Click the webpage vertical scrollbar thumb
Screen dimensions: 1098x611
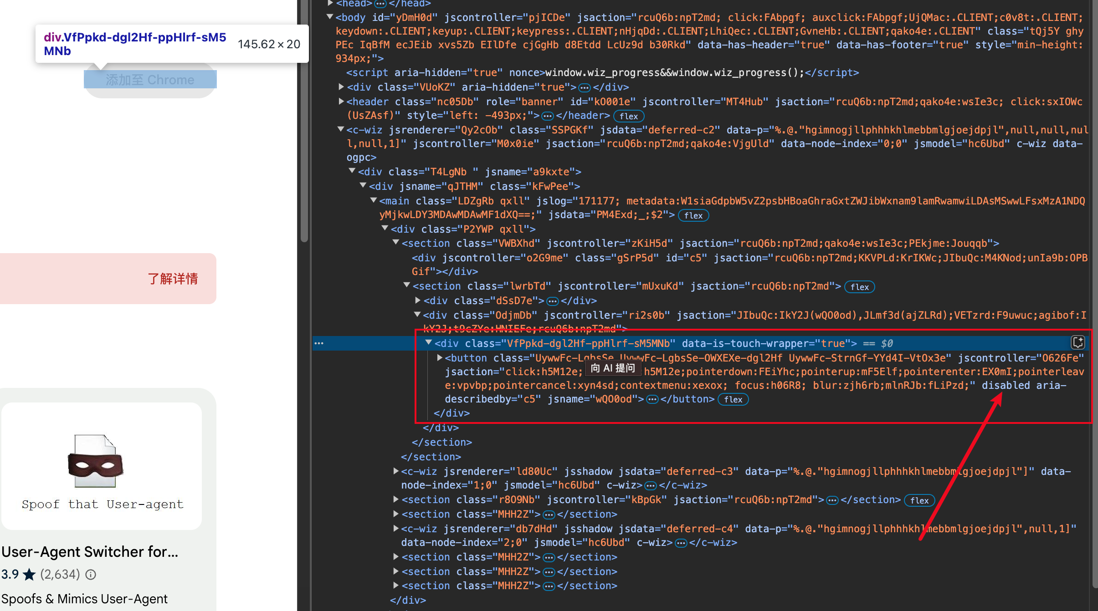304,121
